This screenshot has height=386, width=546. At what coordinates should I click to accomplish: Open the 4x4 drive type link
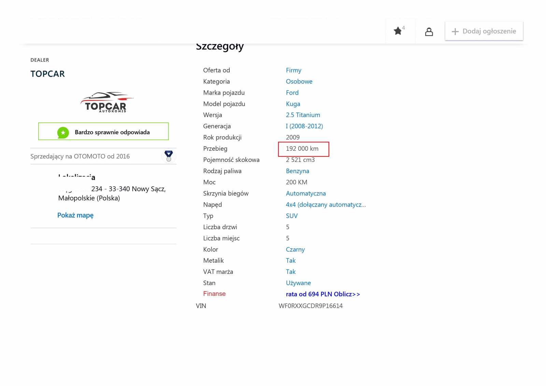pos(326,205)
